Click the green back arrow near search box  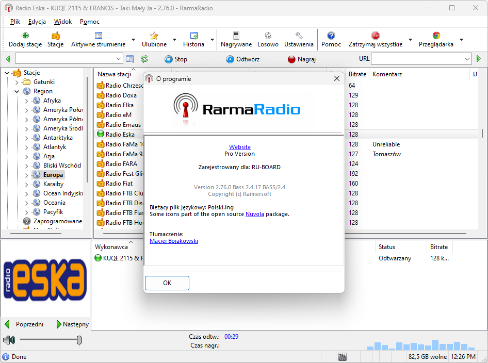click(x=8, y=59)
